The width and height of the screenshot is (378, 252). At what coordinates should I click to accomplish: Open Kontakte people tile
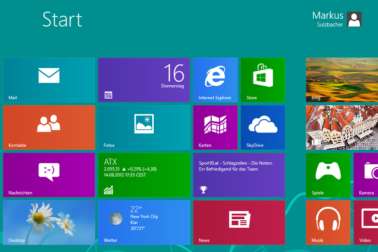coord(49,127)
